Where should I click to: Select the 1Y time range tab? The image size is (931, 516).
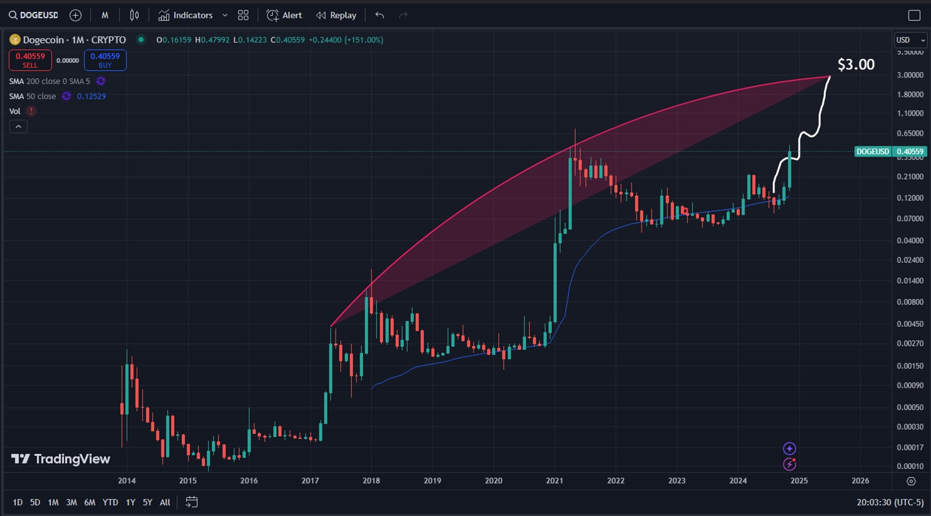(x=130, y=502)
